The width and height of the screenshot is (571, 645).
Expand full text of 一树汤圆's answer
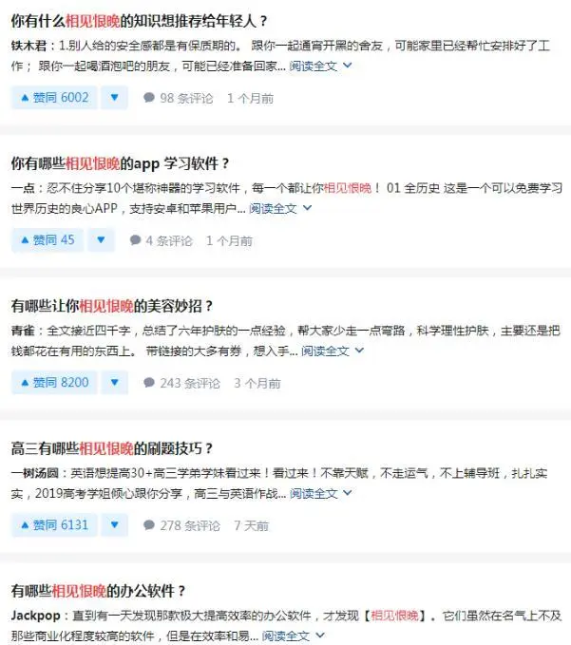pyautogui.click(x=321, y=493)
